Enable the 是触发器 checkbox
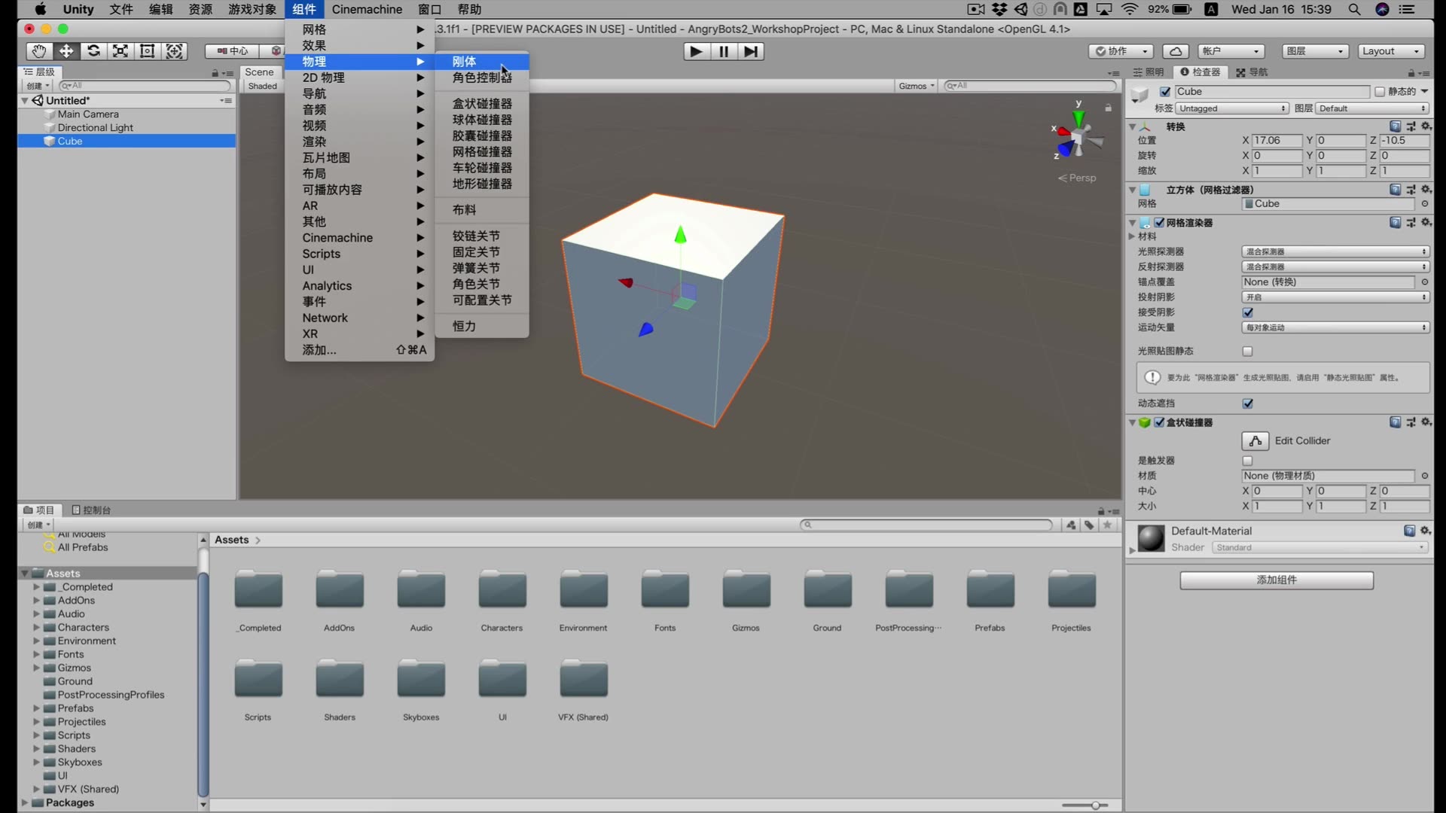The image size is (1446, 813). coord(1248,461)
